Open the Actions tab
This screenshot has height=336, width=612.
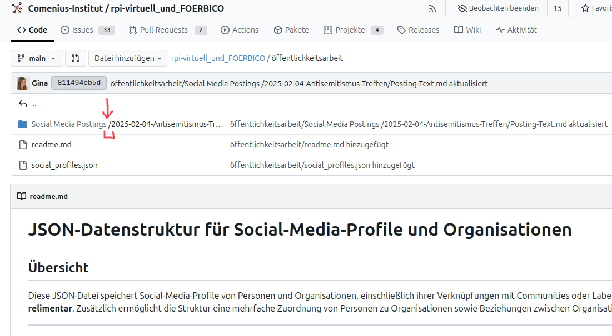(x=240, y=30)
